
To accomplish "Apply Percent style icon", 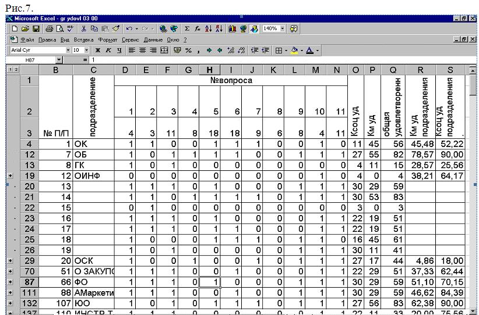I will 188,50.
